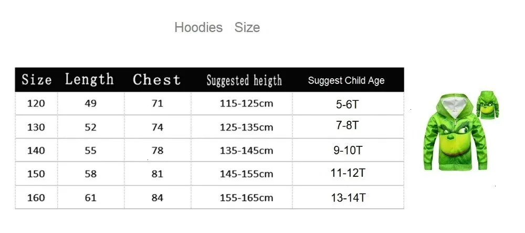Click the 9-10T age cell

tap(348, 151)
